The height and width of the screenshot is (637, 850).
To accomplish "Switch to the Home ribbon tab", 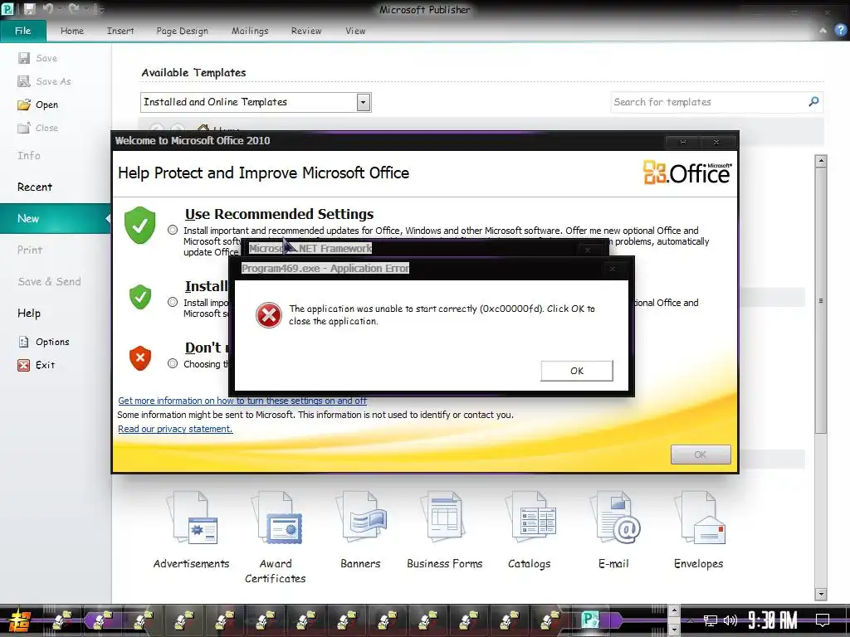I will pos(72,31).
